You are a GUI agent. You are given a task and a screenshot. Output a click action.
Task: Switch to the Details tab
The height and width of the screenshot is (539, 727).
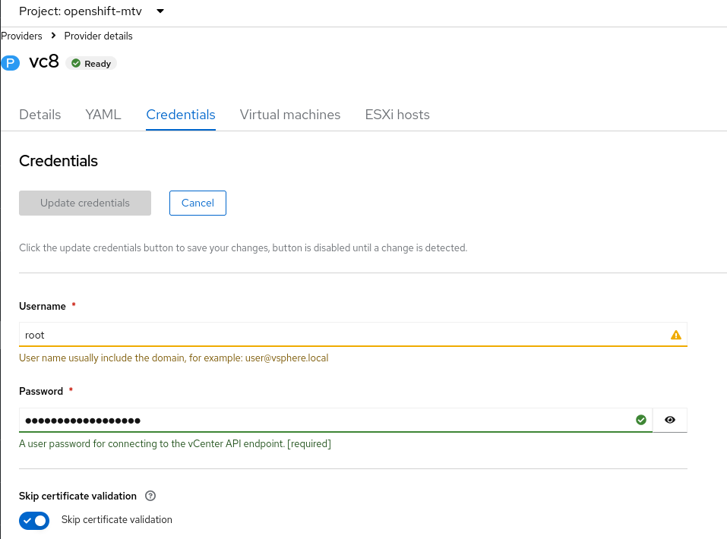[40, 115]
